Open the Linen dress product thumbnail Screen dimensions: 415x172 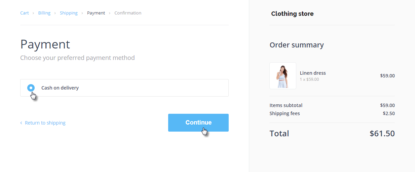[282, 76]
